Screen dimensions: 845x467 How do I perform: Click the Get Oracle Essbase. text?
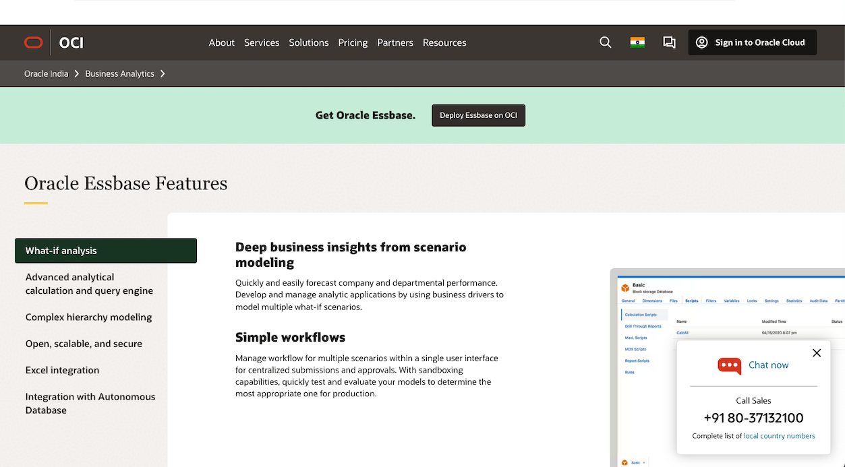[366, 115]
